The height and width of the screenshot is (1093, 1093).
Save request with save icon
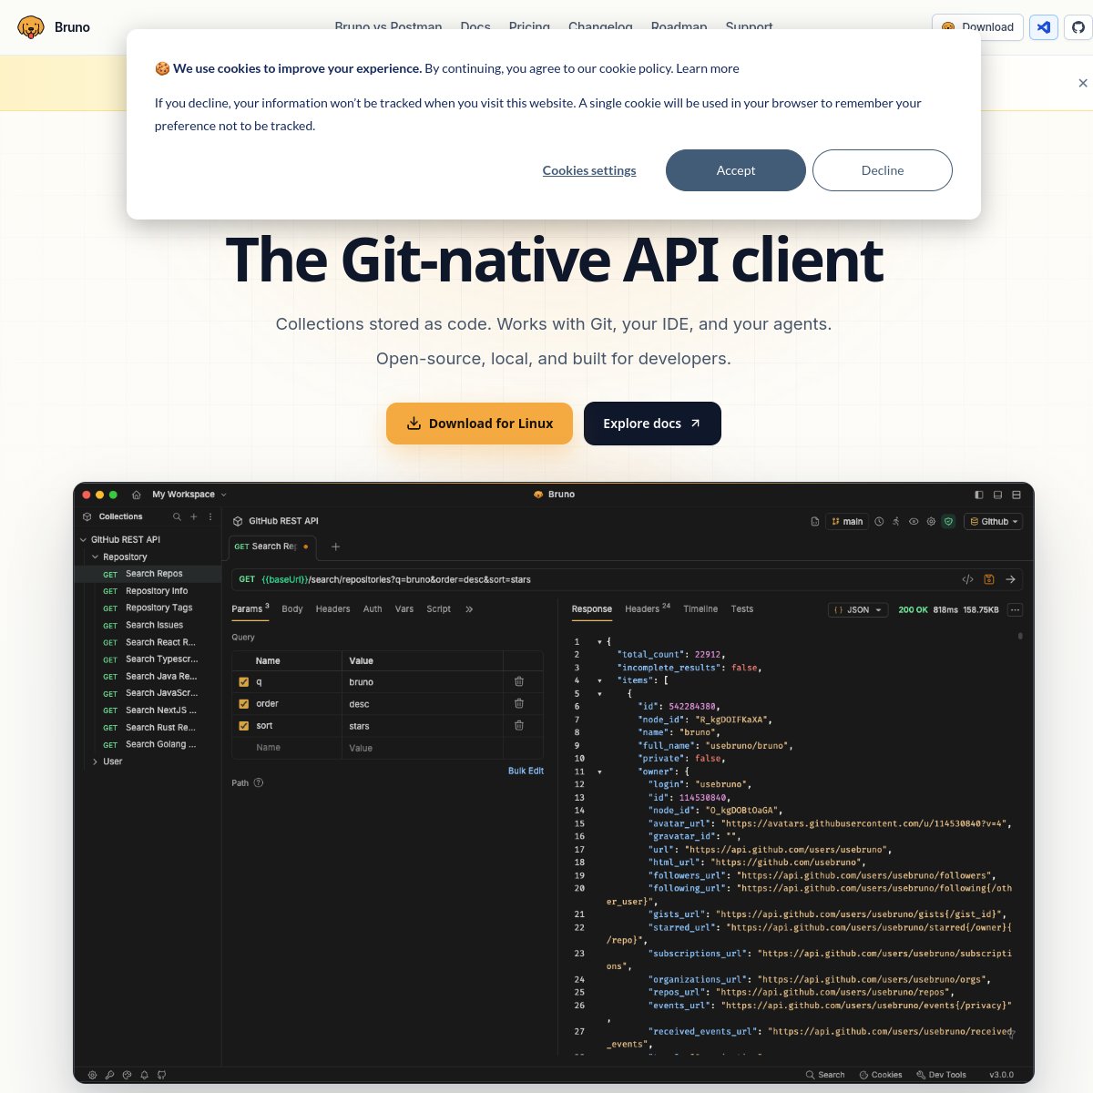pyautogui.click(x=988, y=579)
